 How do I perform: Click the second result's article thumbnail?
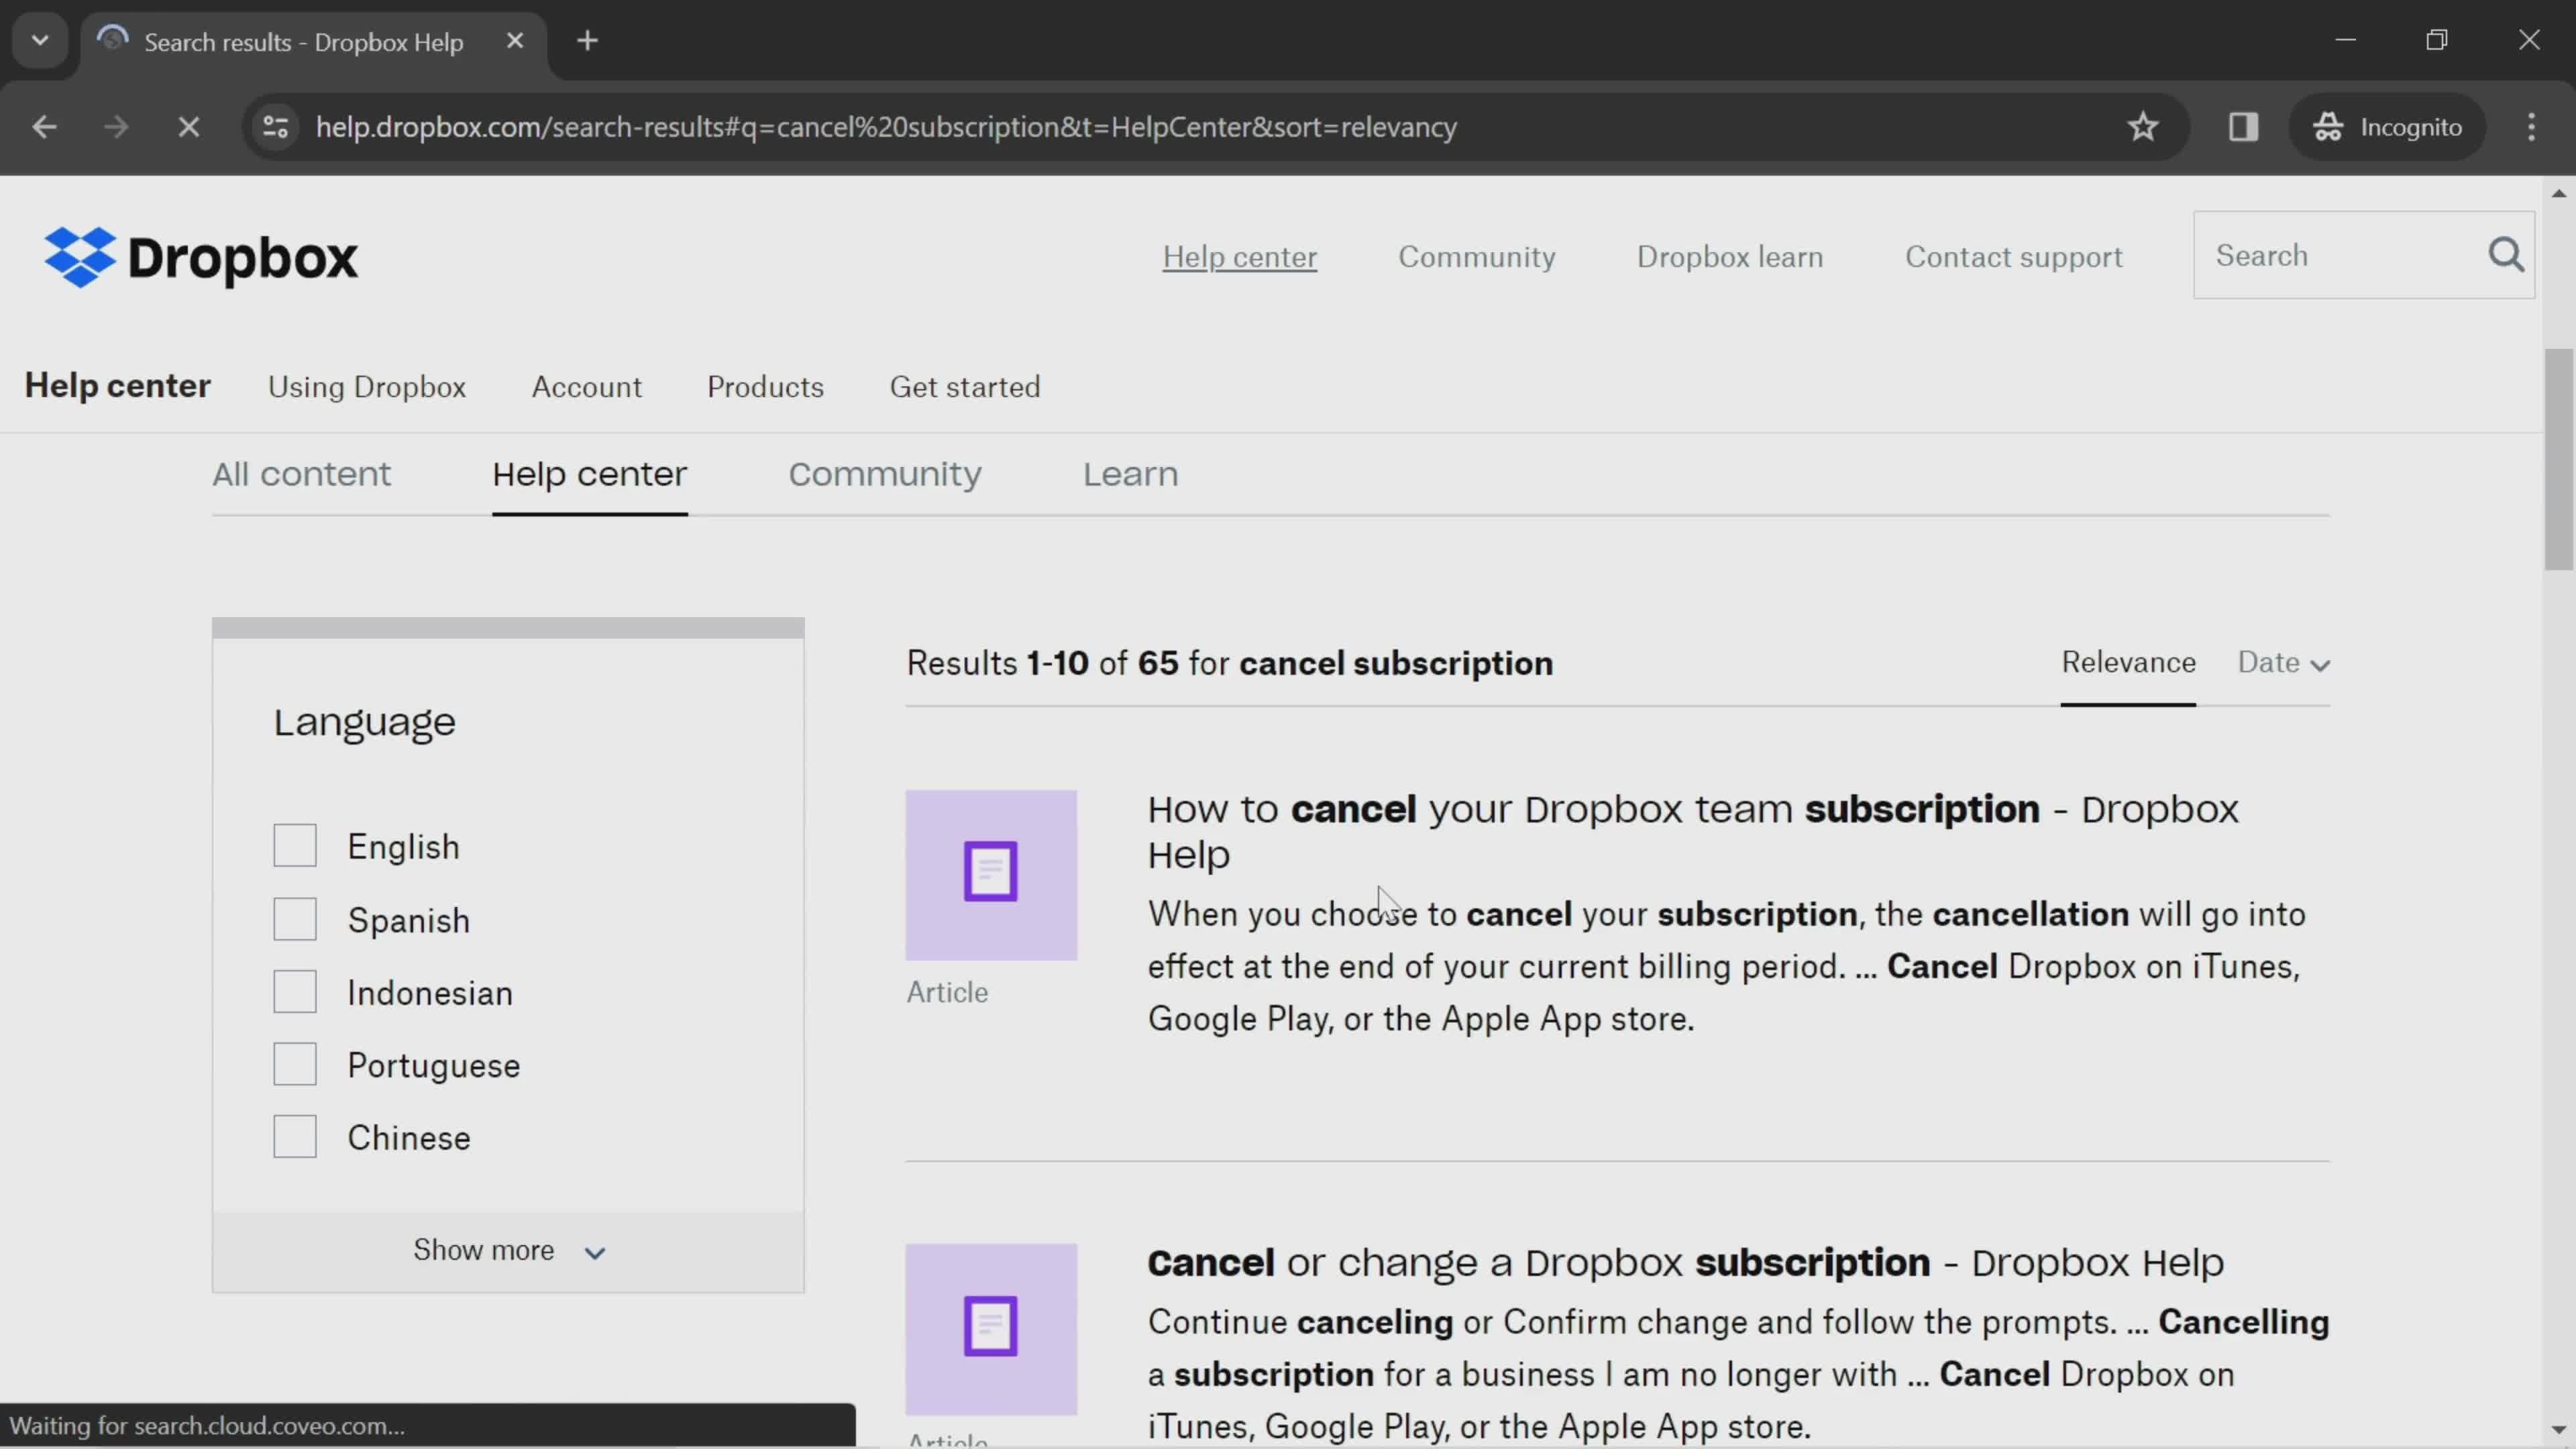pyautogui.click(x=991, y=1329)
